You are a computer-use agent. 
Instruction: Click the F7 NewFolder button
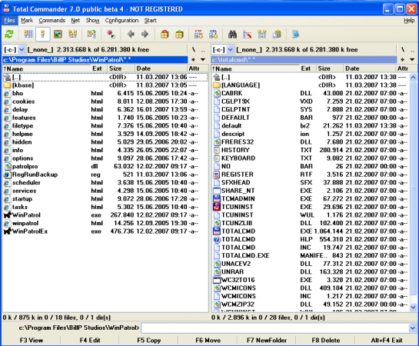(267, 340)
